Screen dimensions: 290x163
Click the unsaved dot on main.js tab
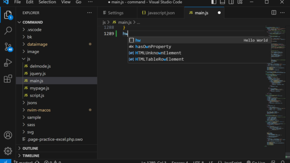(219, 13)
